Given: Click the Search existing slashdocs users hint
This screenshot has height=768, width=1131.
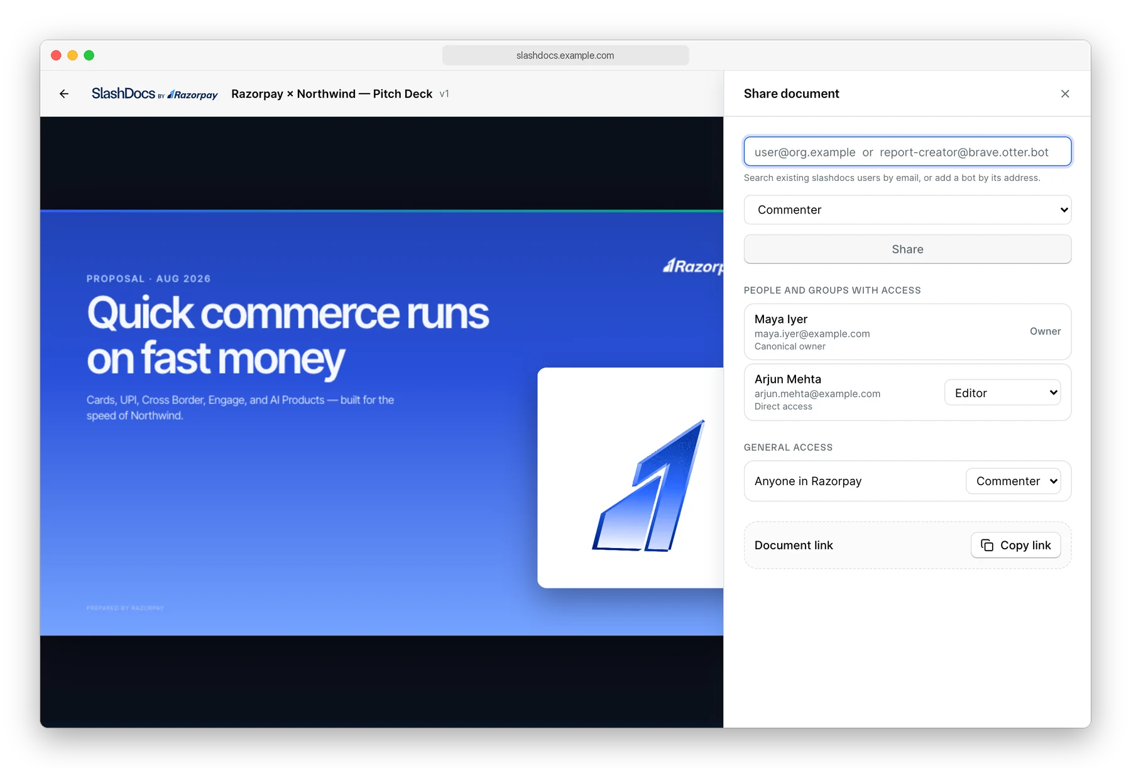Looking at the screenshot, I should click(x=892, y=178).
